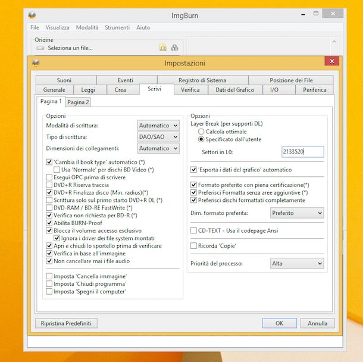Open the Aiuto menu

click(x=143, y=27)
